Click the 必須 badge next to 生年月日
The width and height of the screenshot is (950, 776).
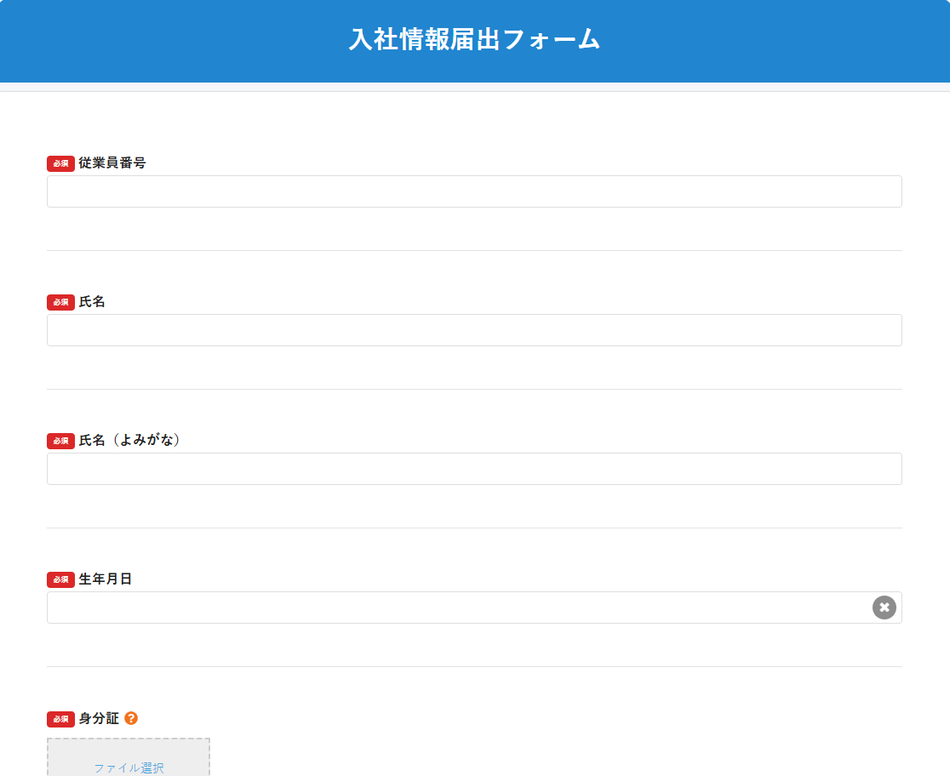(59, 579)
